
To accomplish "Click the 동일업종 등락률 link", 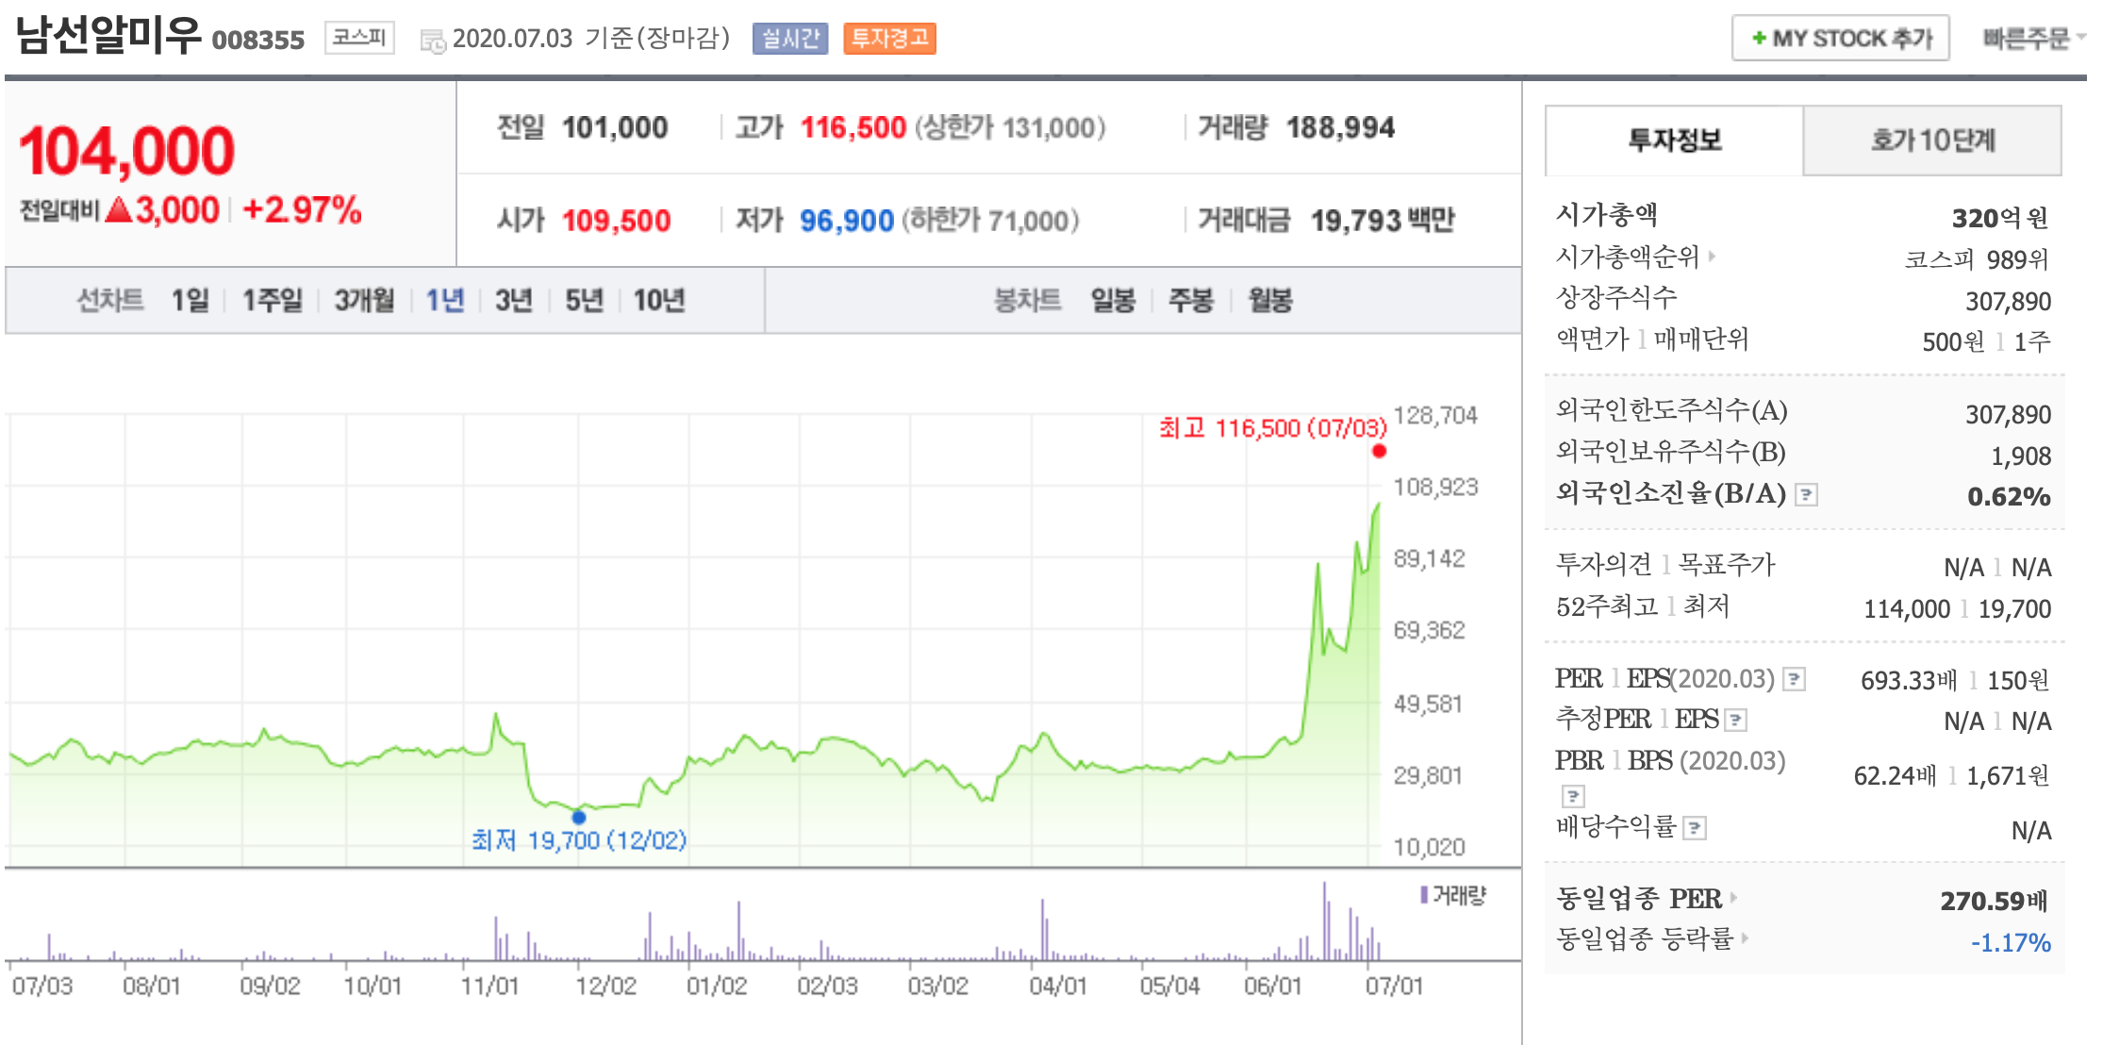I will (x=1645, y=939).
